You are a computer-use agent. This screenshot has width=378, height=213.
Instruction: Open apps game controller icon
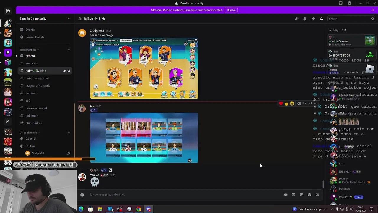coord(317,195)
